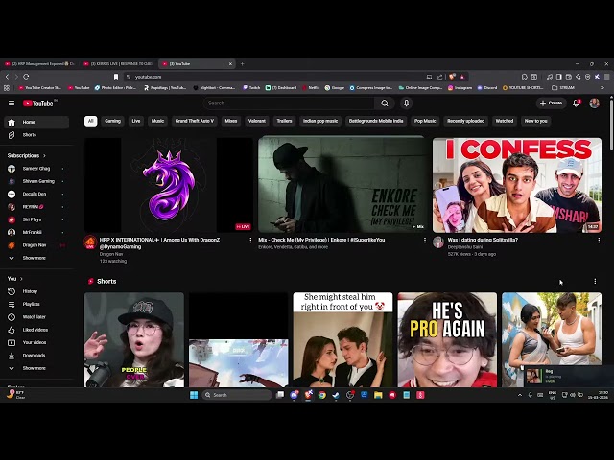Click the bookmark icon beside address bar

pyautogui.click(x=116, y=77)
